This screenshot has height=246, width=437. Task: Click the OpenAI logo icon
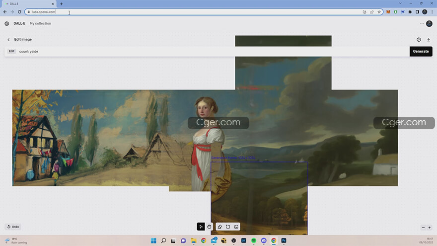[7, 23]
